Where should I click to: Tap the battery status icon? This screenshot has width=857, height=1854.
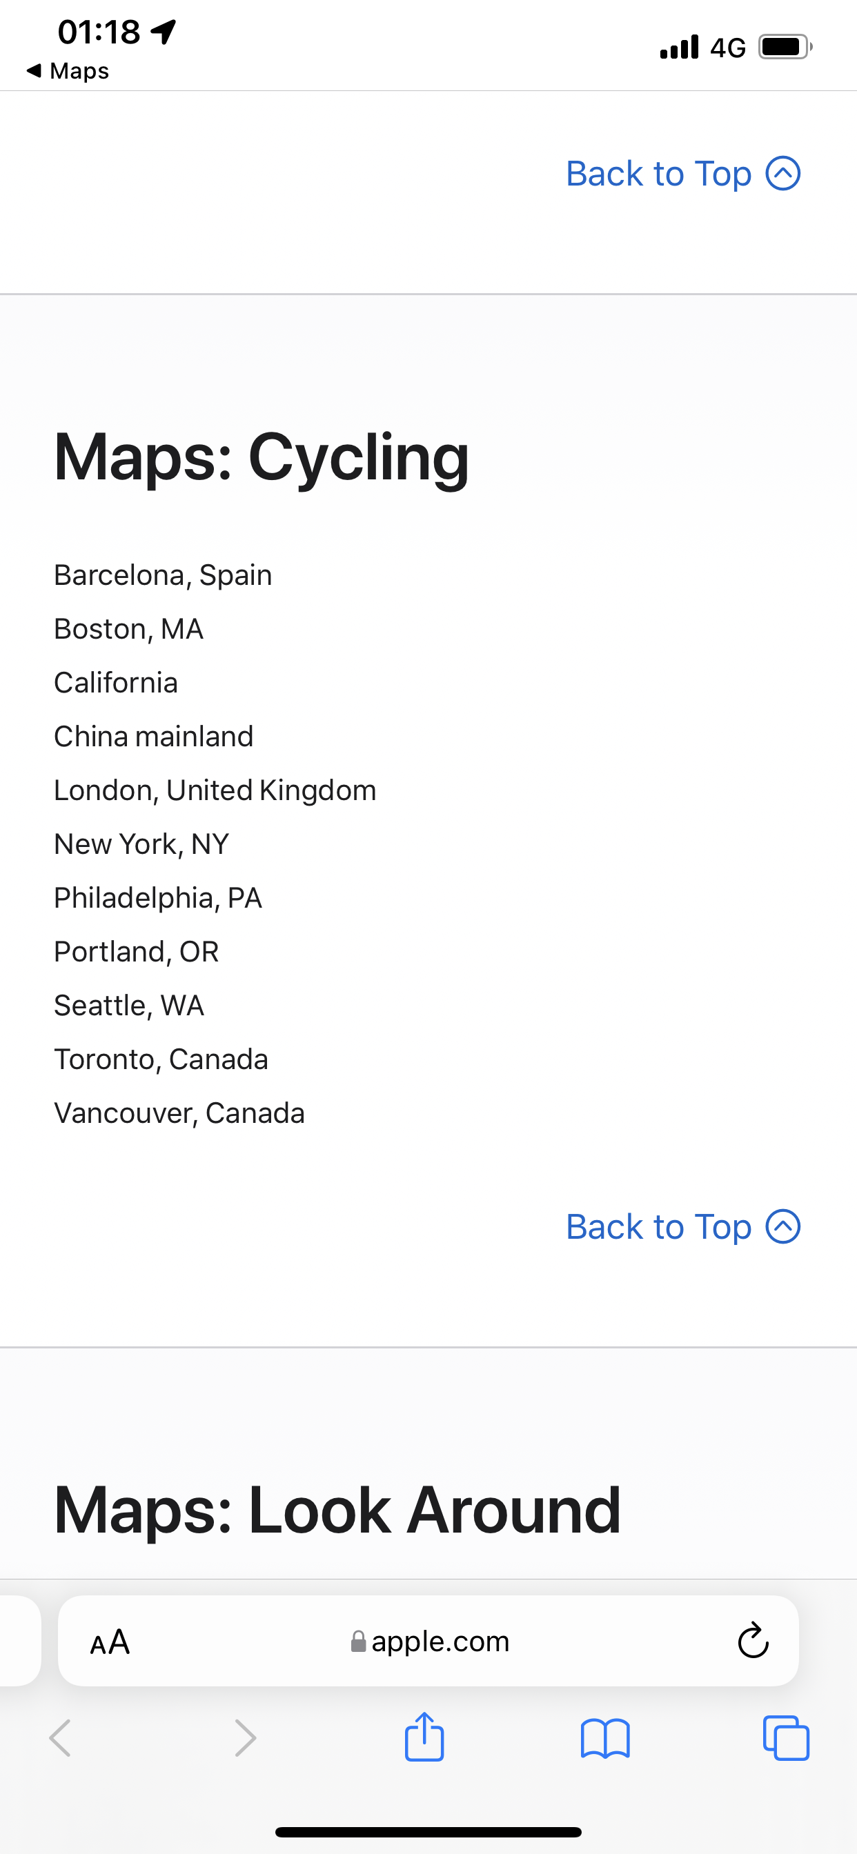coord(785,47)
